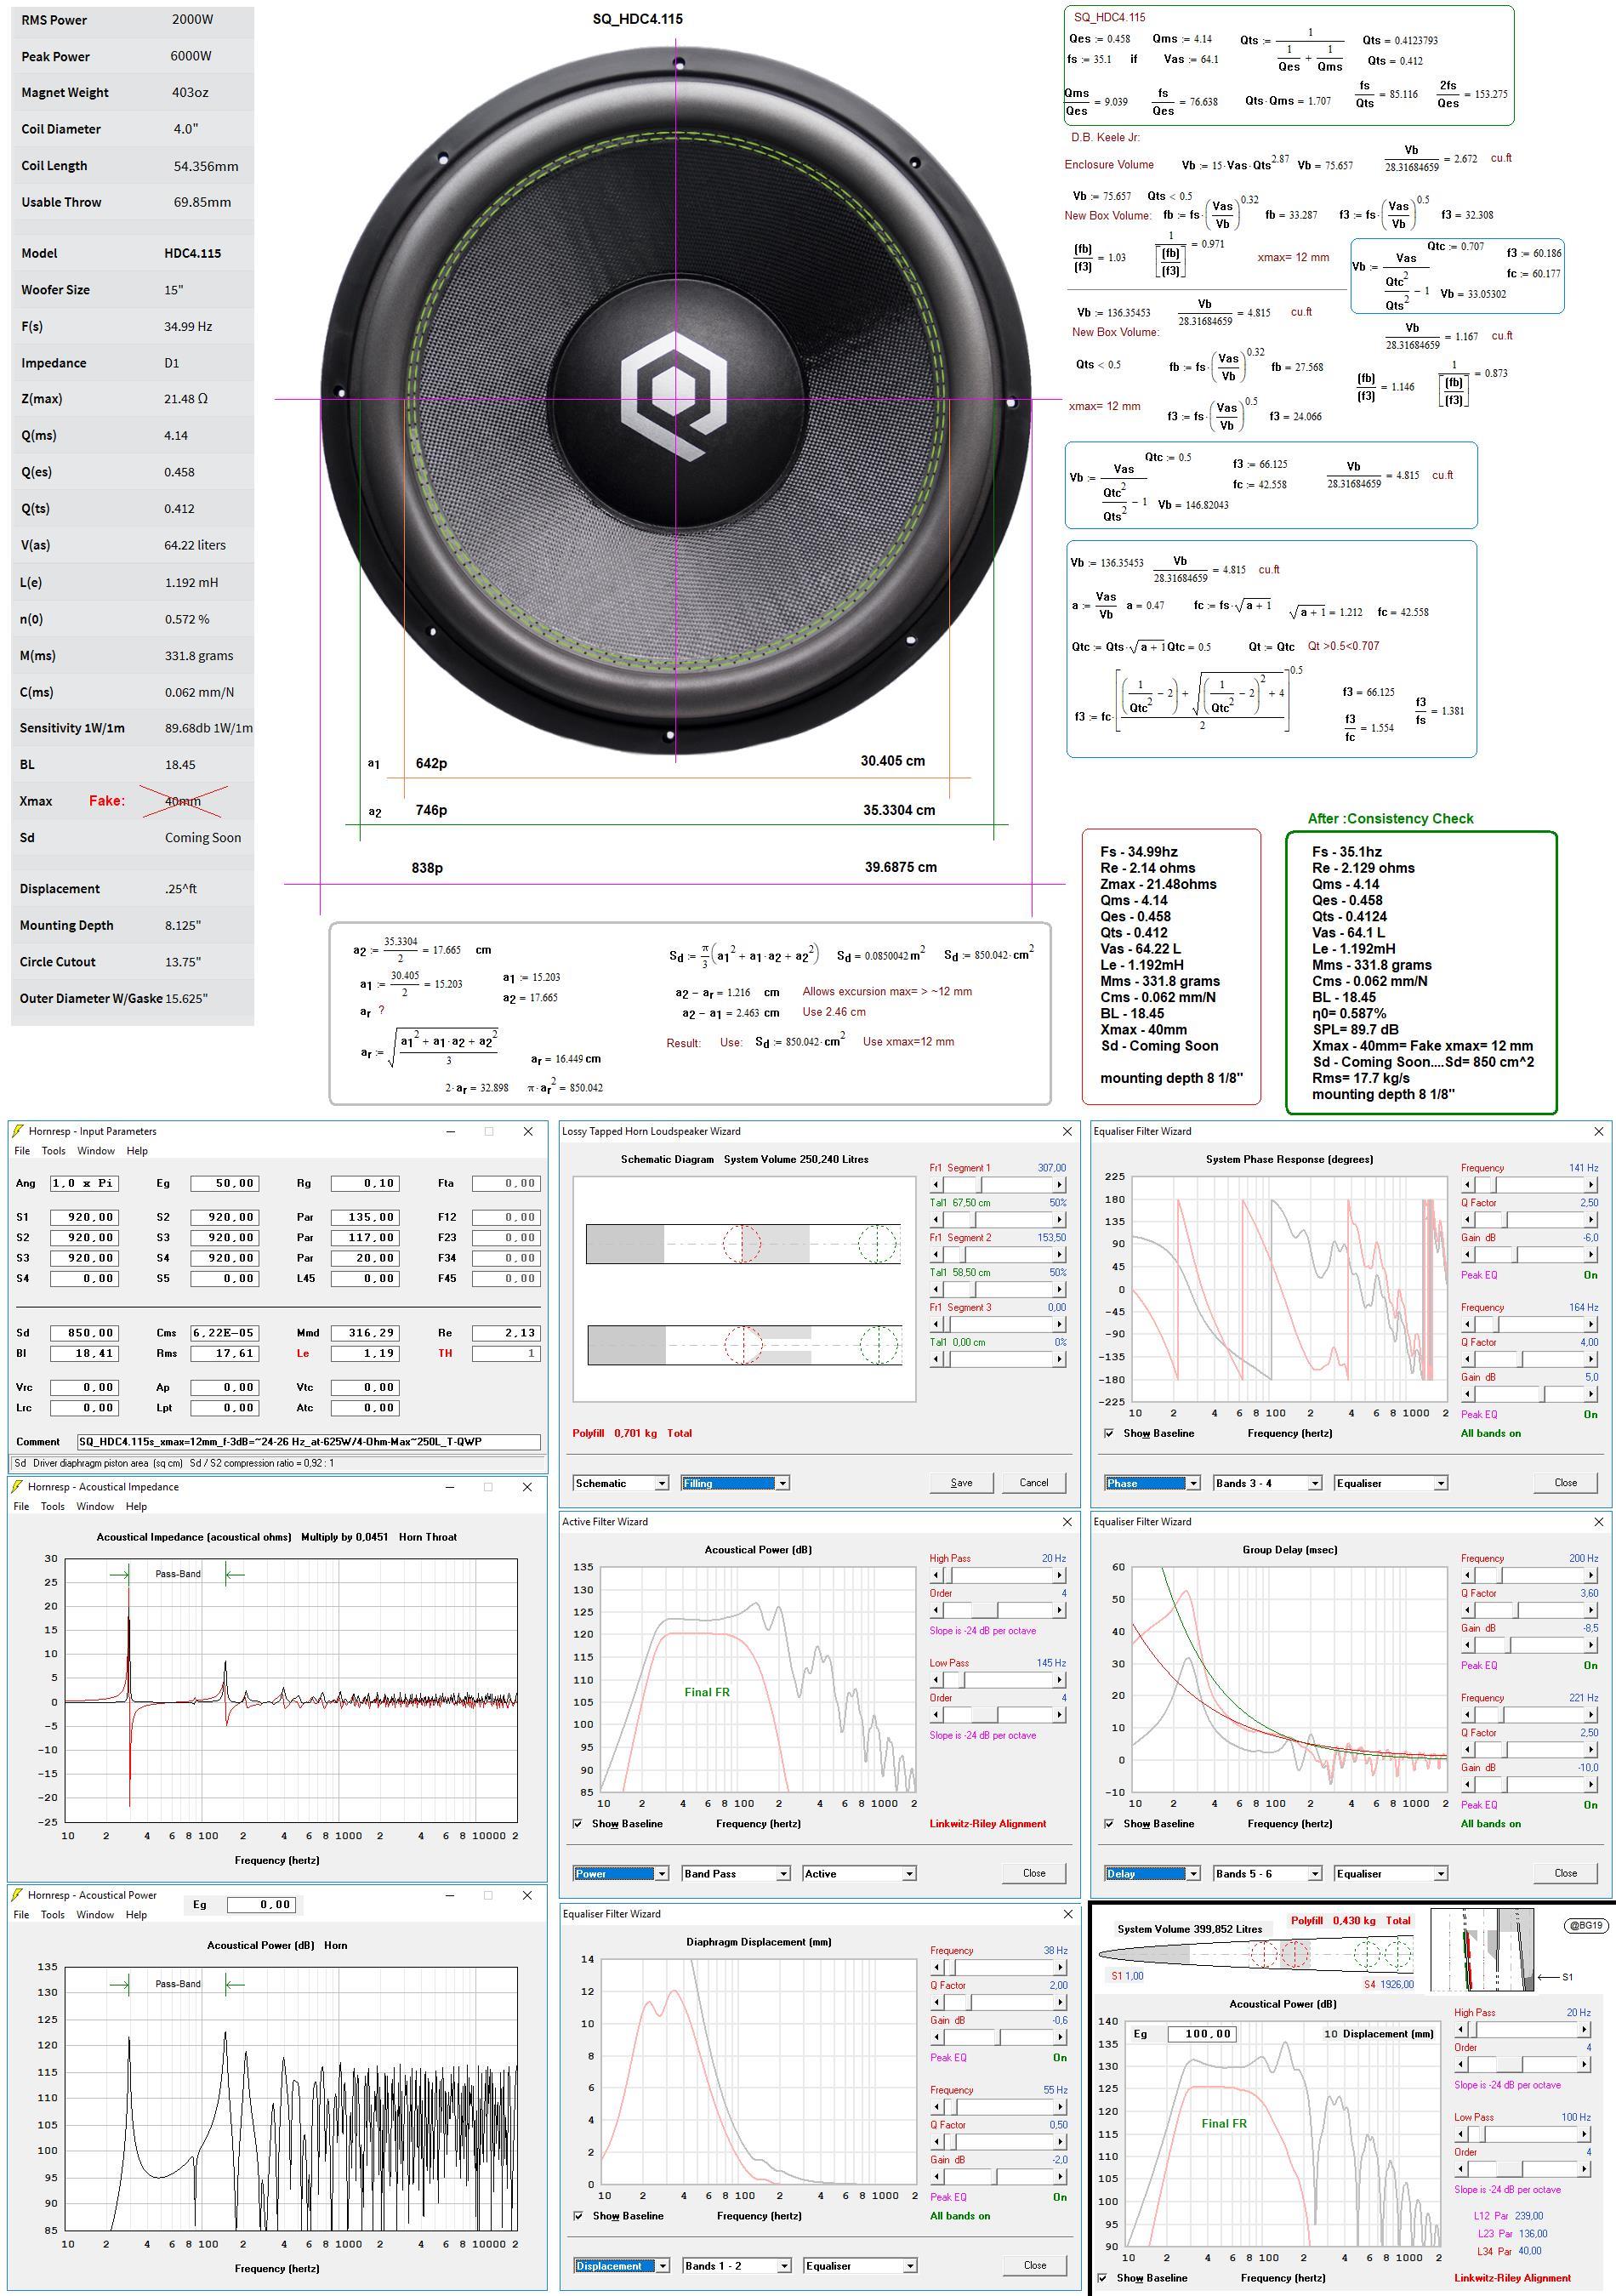This screenshot has width=1616, height=2296.
Task: Click the Eg 0,00 field in Acoustical Power window
Action: point(261,1904)
